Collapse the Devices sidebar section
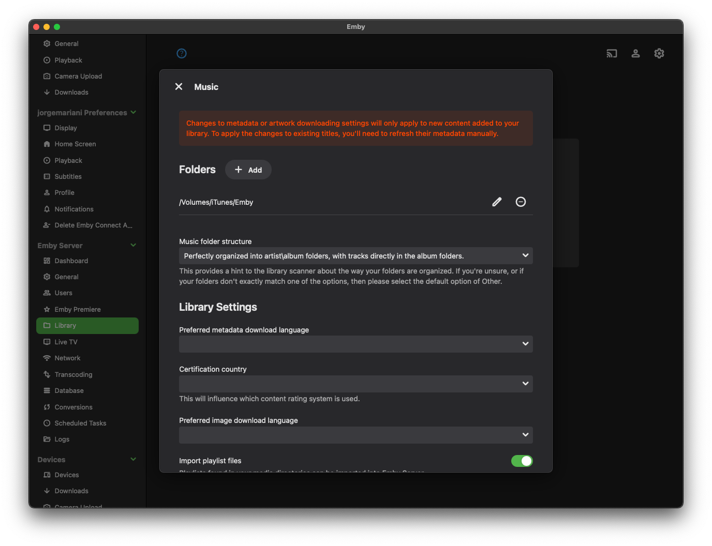 [133, 459]
